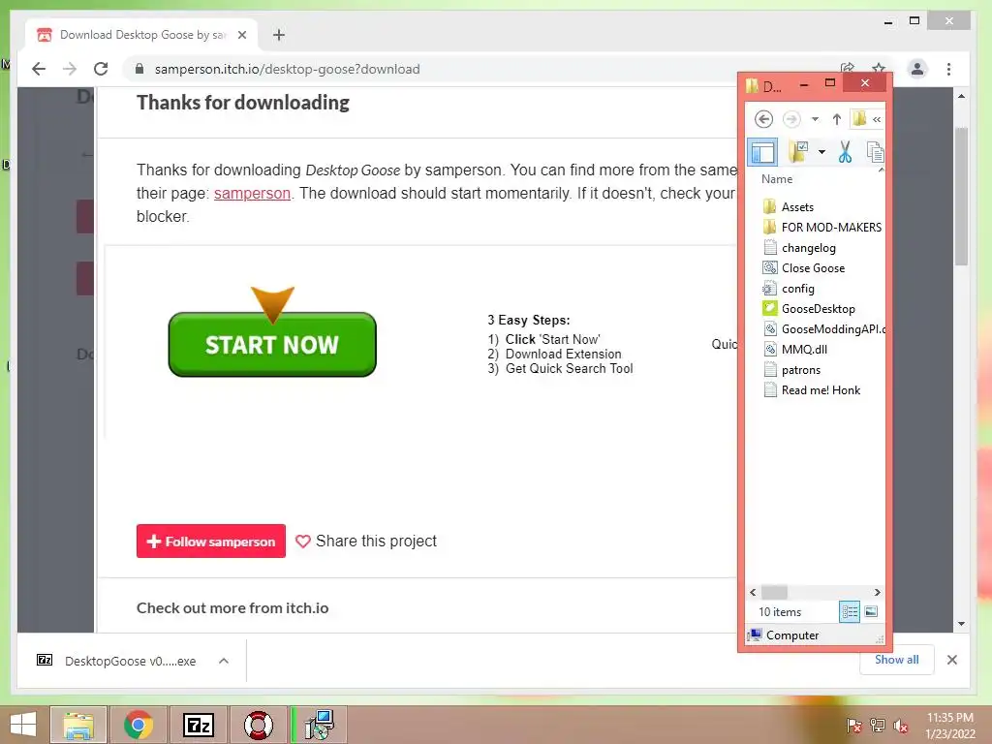This screenshot has height=744, width=992.
Task: Switch Explorer to large icons view
Action: [871, 612]
